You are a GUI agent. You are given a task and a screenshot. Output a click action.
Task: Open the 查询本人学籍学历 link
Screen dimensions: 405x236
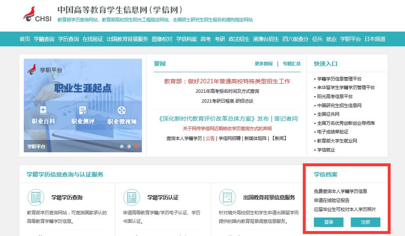pos(184,138)
